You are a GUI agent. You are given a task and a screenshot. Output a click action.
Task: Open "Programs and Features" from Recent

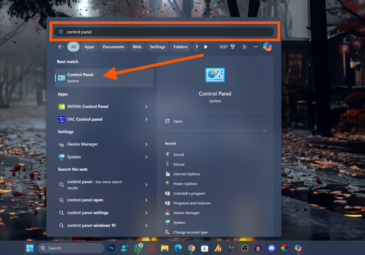point(188,203)
